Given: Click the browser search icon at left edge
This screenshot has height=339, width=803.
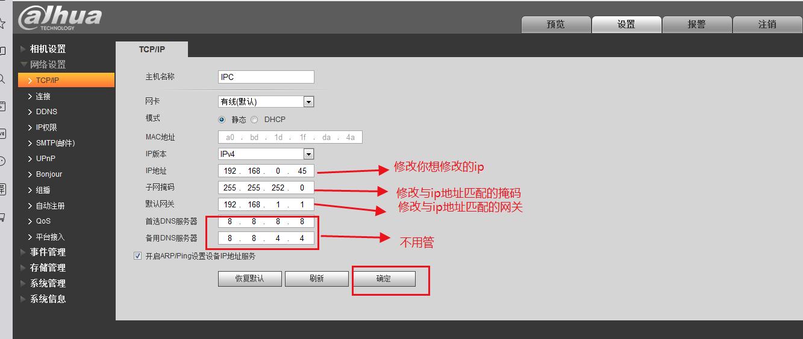Looking at the screenshot, I should [2, 78].
